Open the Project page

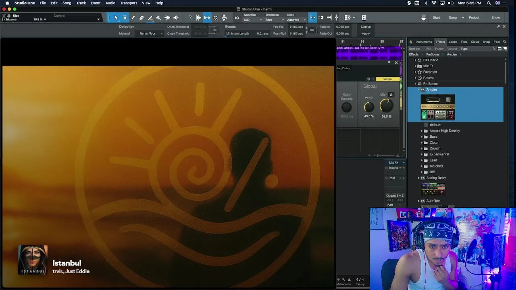(474, 18)
